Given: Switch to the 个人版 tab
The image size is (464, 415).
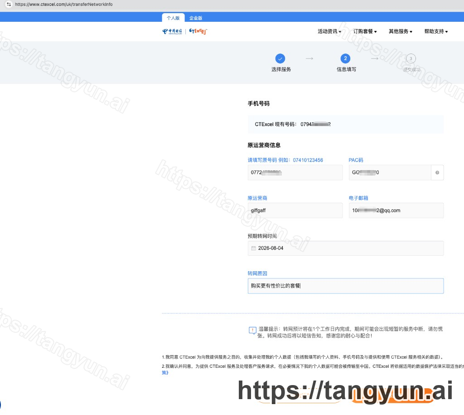Looking at the screenshot, I should (x=173, y=18).
